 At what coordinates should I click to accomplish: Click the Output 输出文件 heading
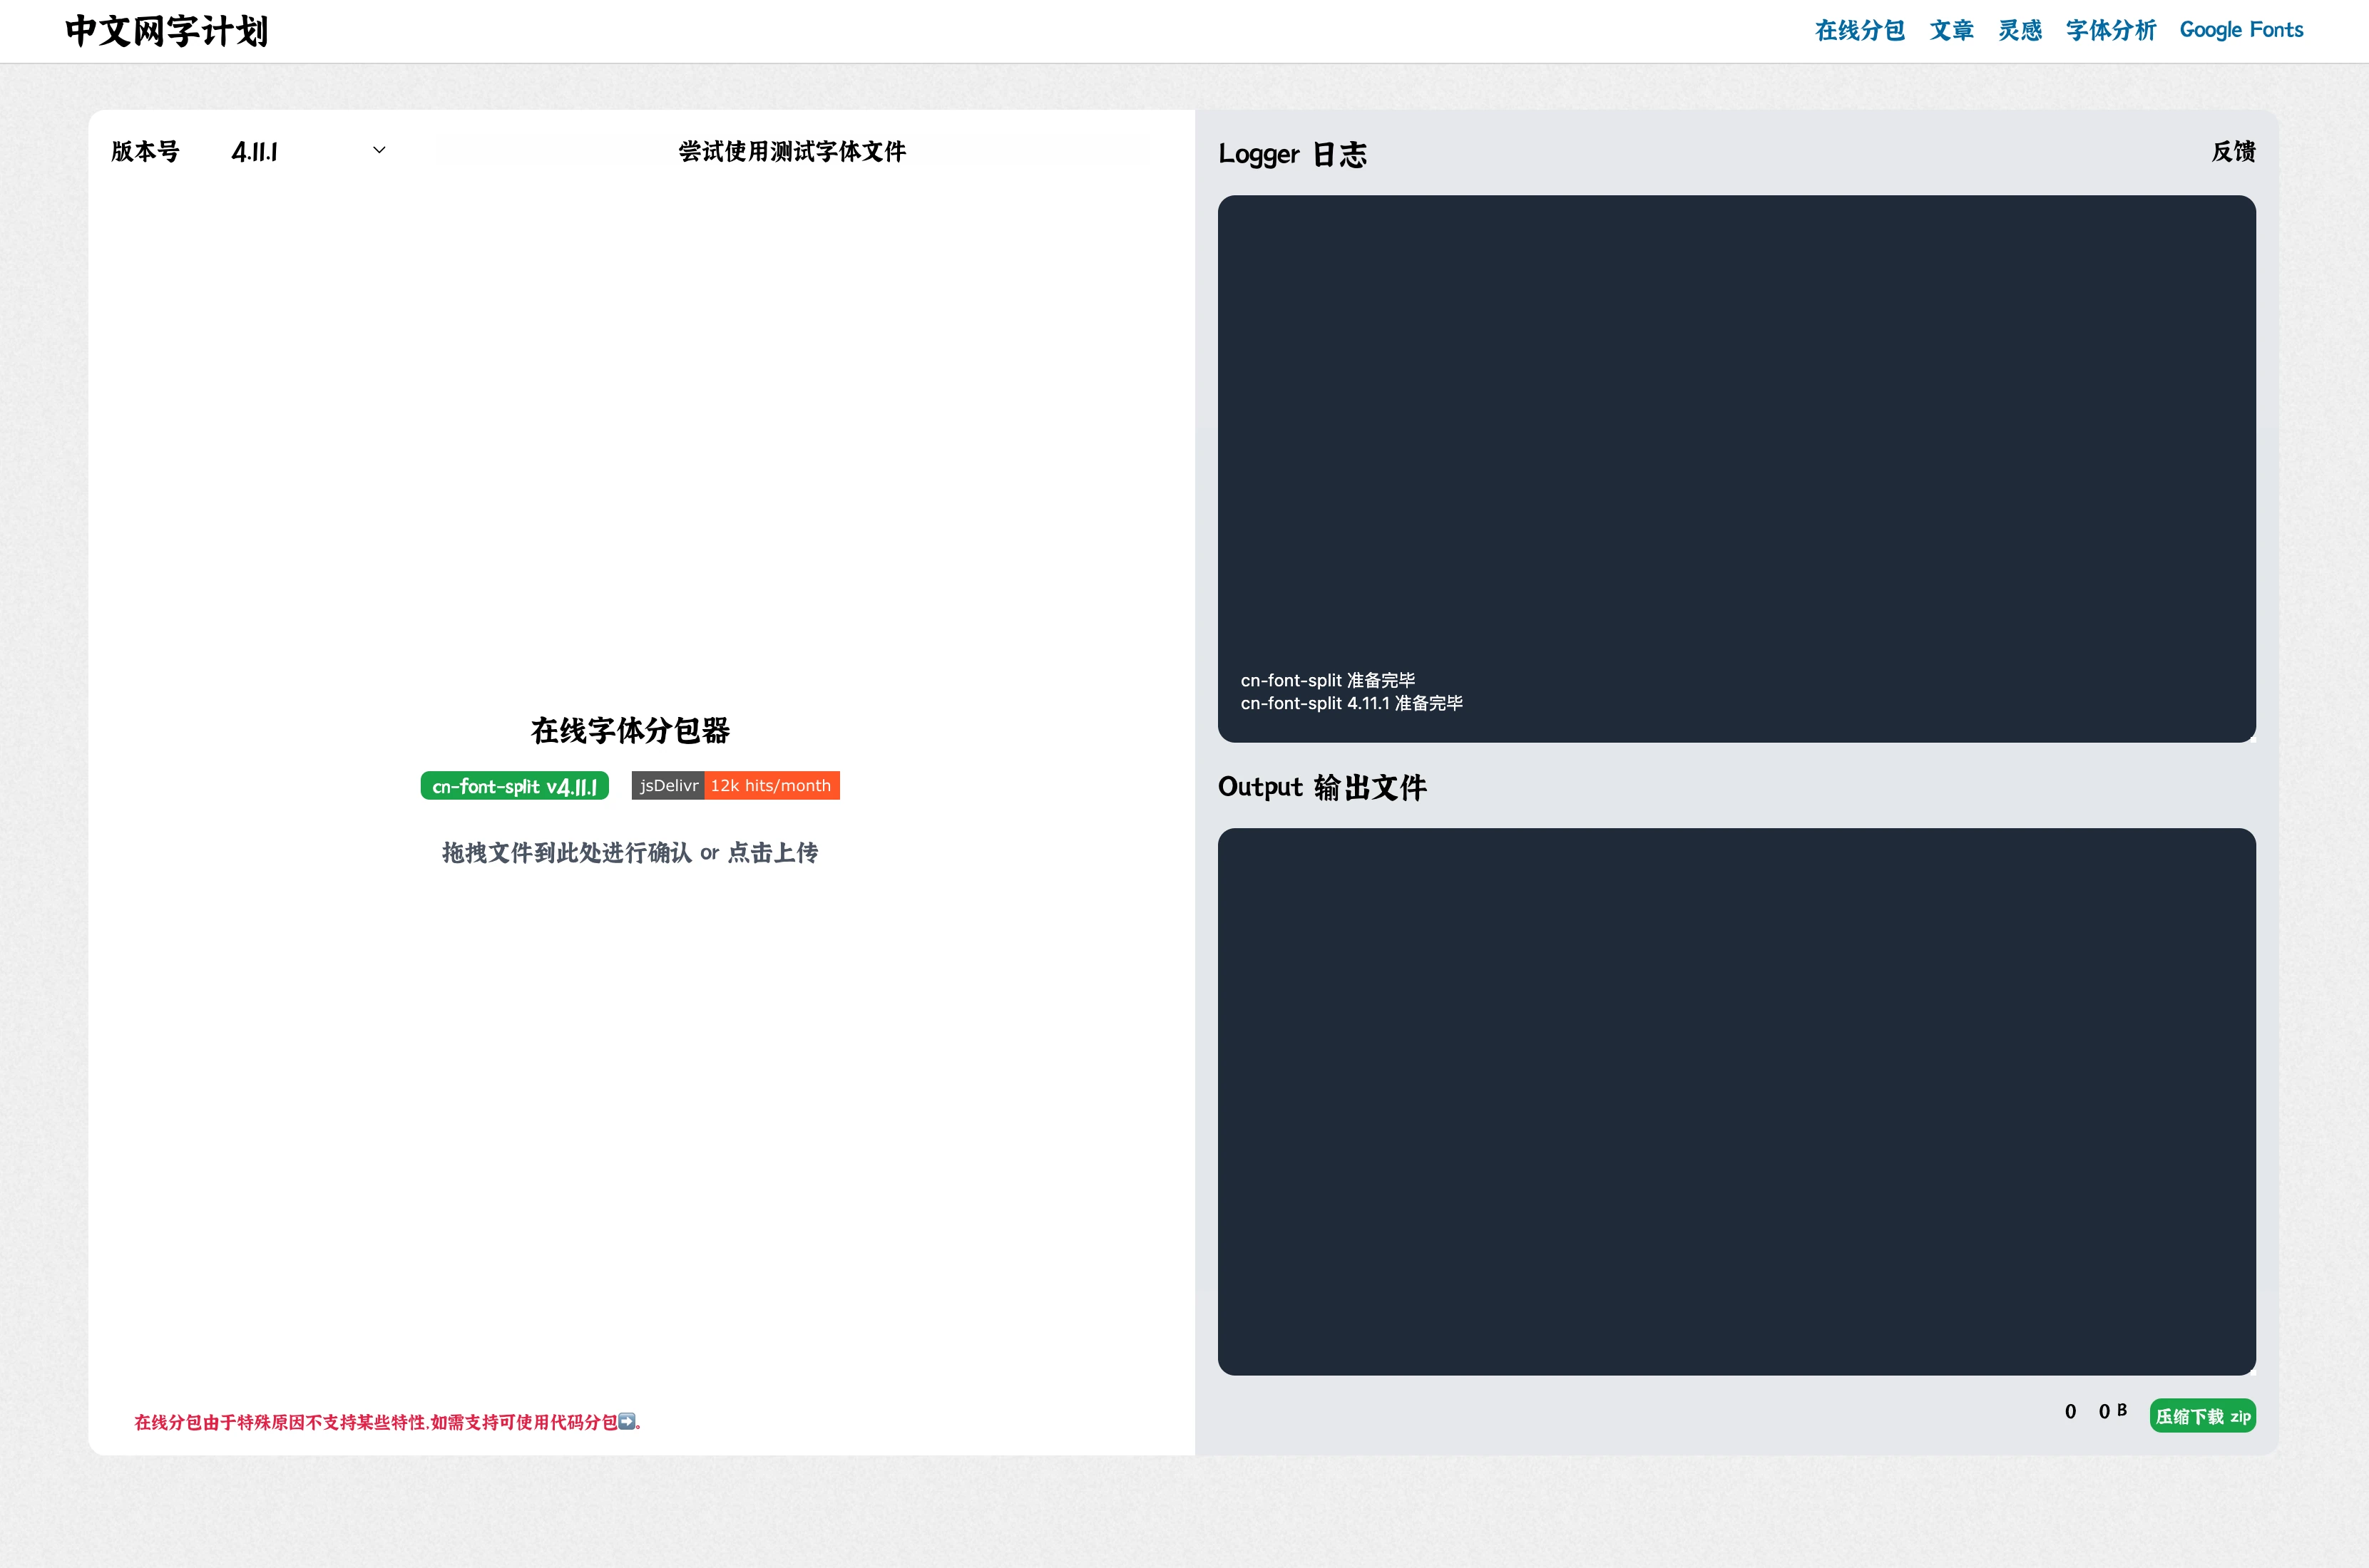click(x=1321, y=787)
